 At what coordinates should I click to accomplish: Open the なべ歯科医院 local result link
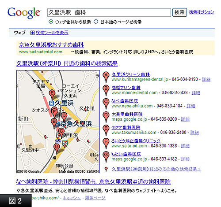125,101
